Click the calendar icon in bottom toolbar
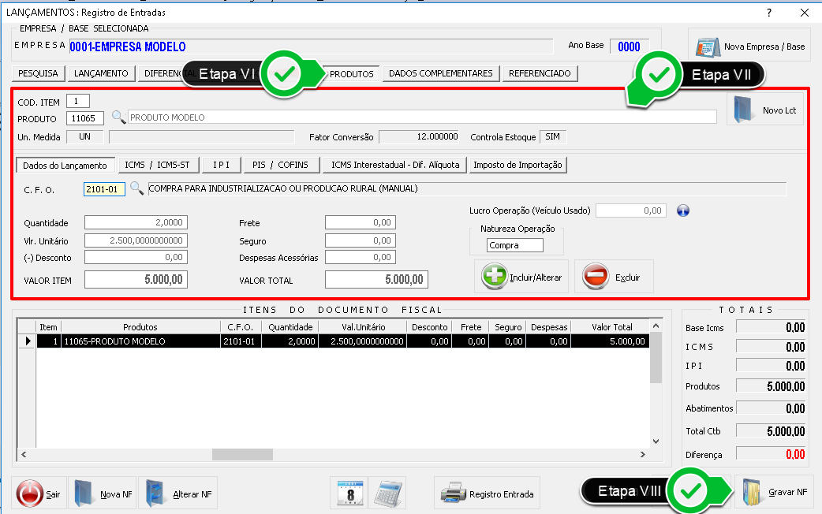Image resolution: width=822 pixels, height=514 pixels. (348, 494)
